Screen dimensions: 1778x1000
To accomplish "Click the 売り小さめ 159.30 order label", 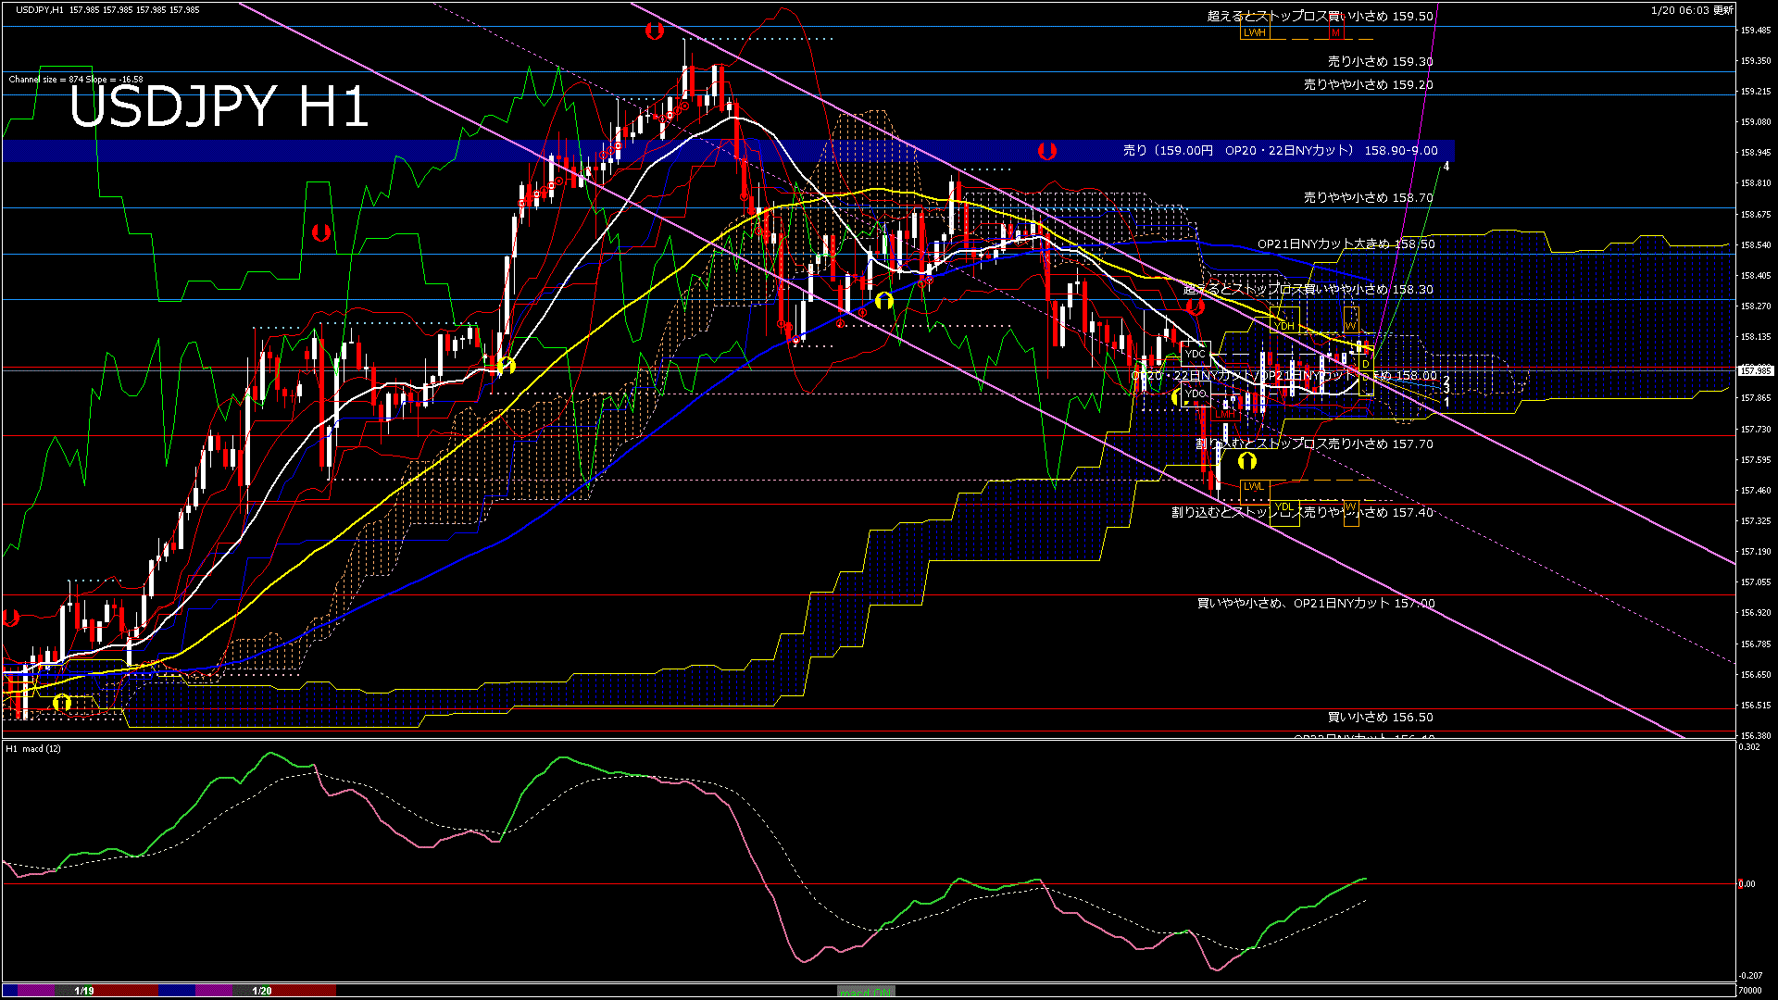I will click(1380, 62).
